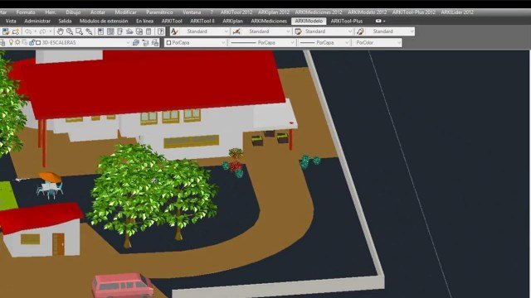
Task: Open the Multileader Style manager icon
Action: 360,31
